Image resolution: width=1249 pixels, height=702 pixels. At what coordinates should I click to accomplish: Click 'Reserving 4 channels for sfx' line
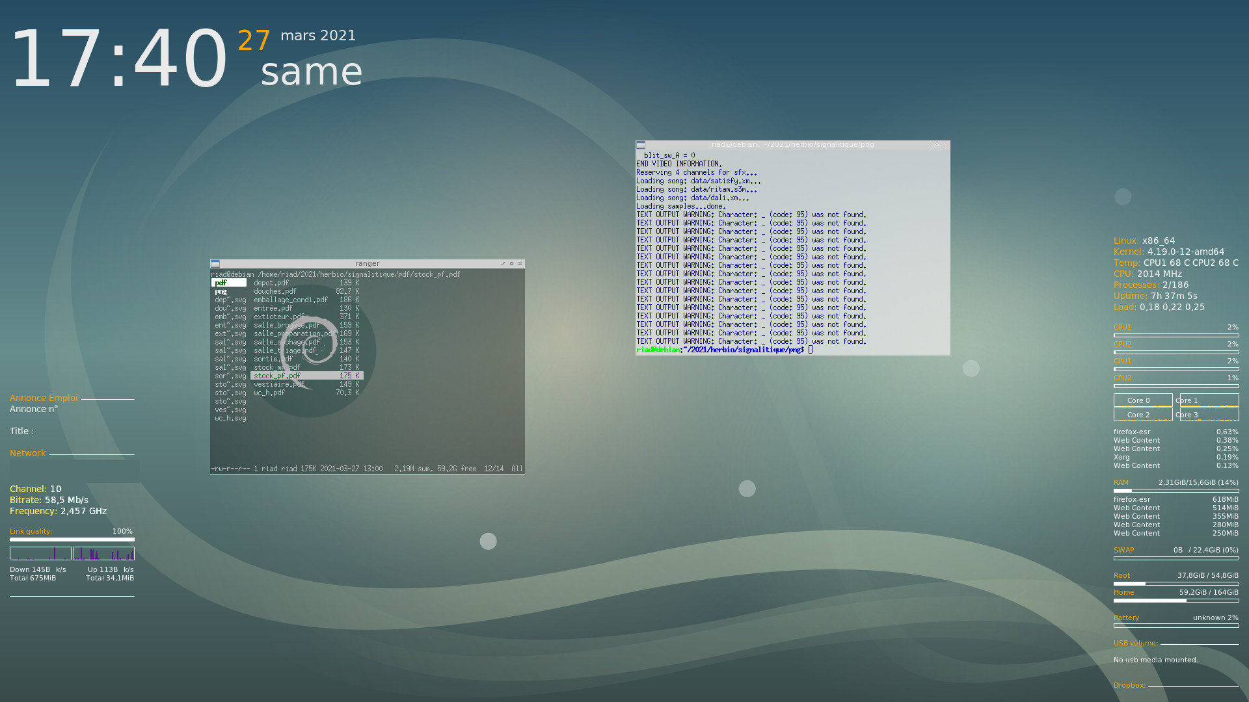[697, 172]
